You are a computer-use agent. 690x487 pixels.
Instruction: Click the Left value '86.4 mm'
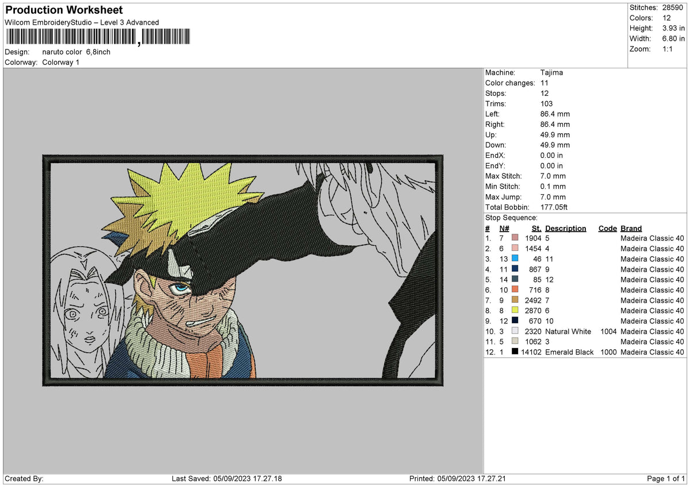pos(555,114)
